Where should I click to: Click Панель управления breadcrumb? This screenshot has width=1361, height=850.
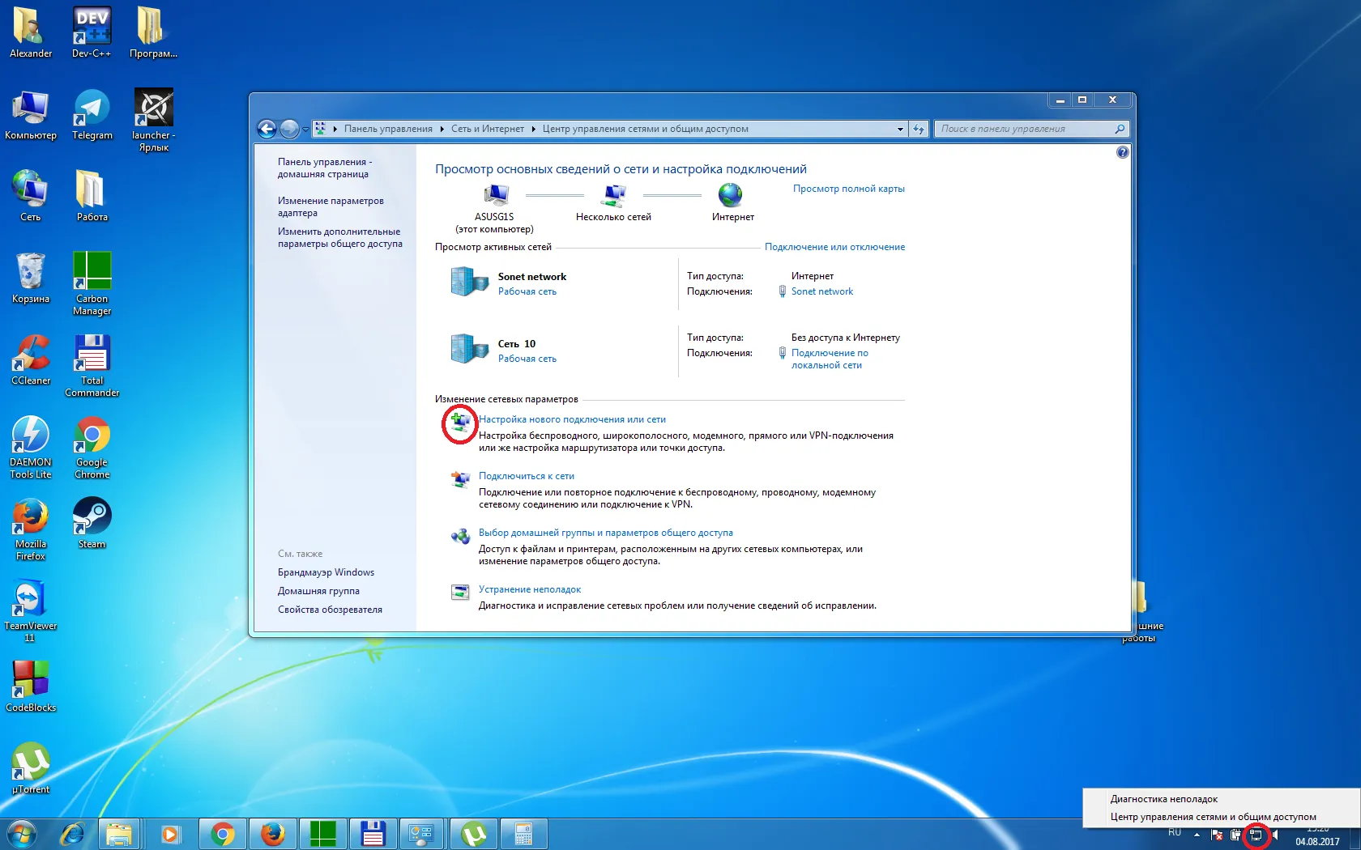point(388,129)
